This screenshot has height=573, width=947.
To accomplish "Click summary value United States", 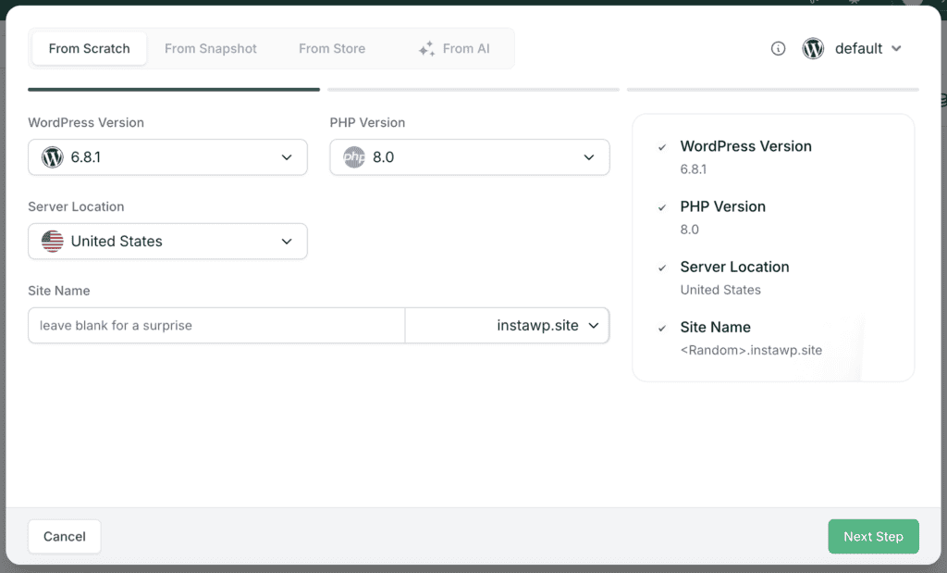I will 720,290.
